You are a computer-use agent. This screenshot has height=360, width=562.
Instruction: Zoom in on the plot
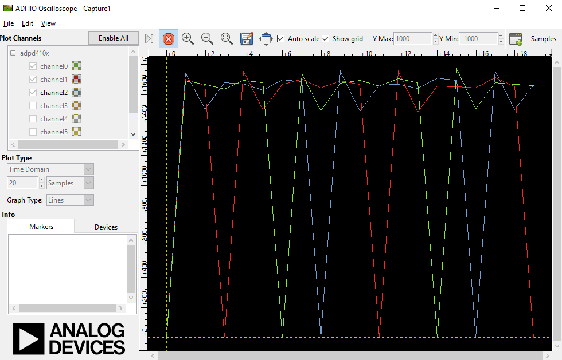click(x=188, y=39)
